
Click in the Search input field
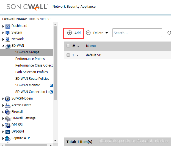[137, 33]
